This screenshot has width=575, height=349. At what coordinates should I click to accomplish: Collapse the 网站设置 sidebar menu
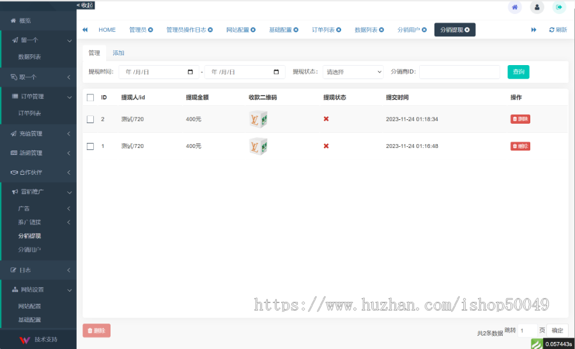(x=38, y=290)
